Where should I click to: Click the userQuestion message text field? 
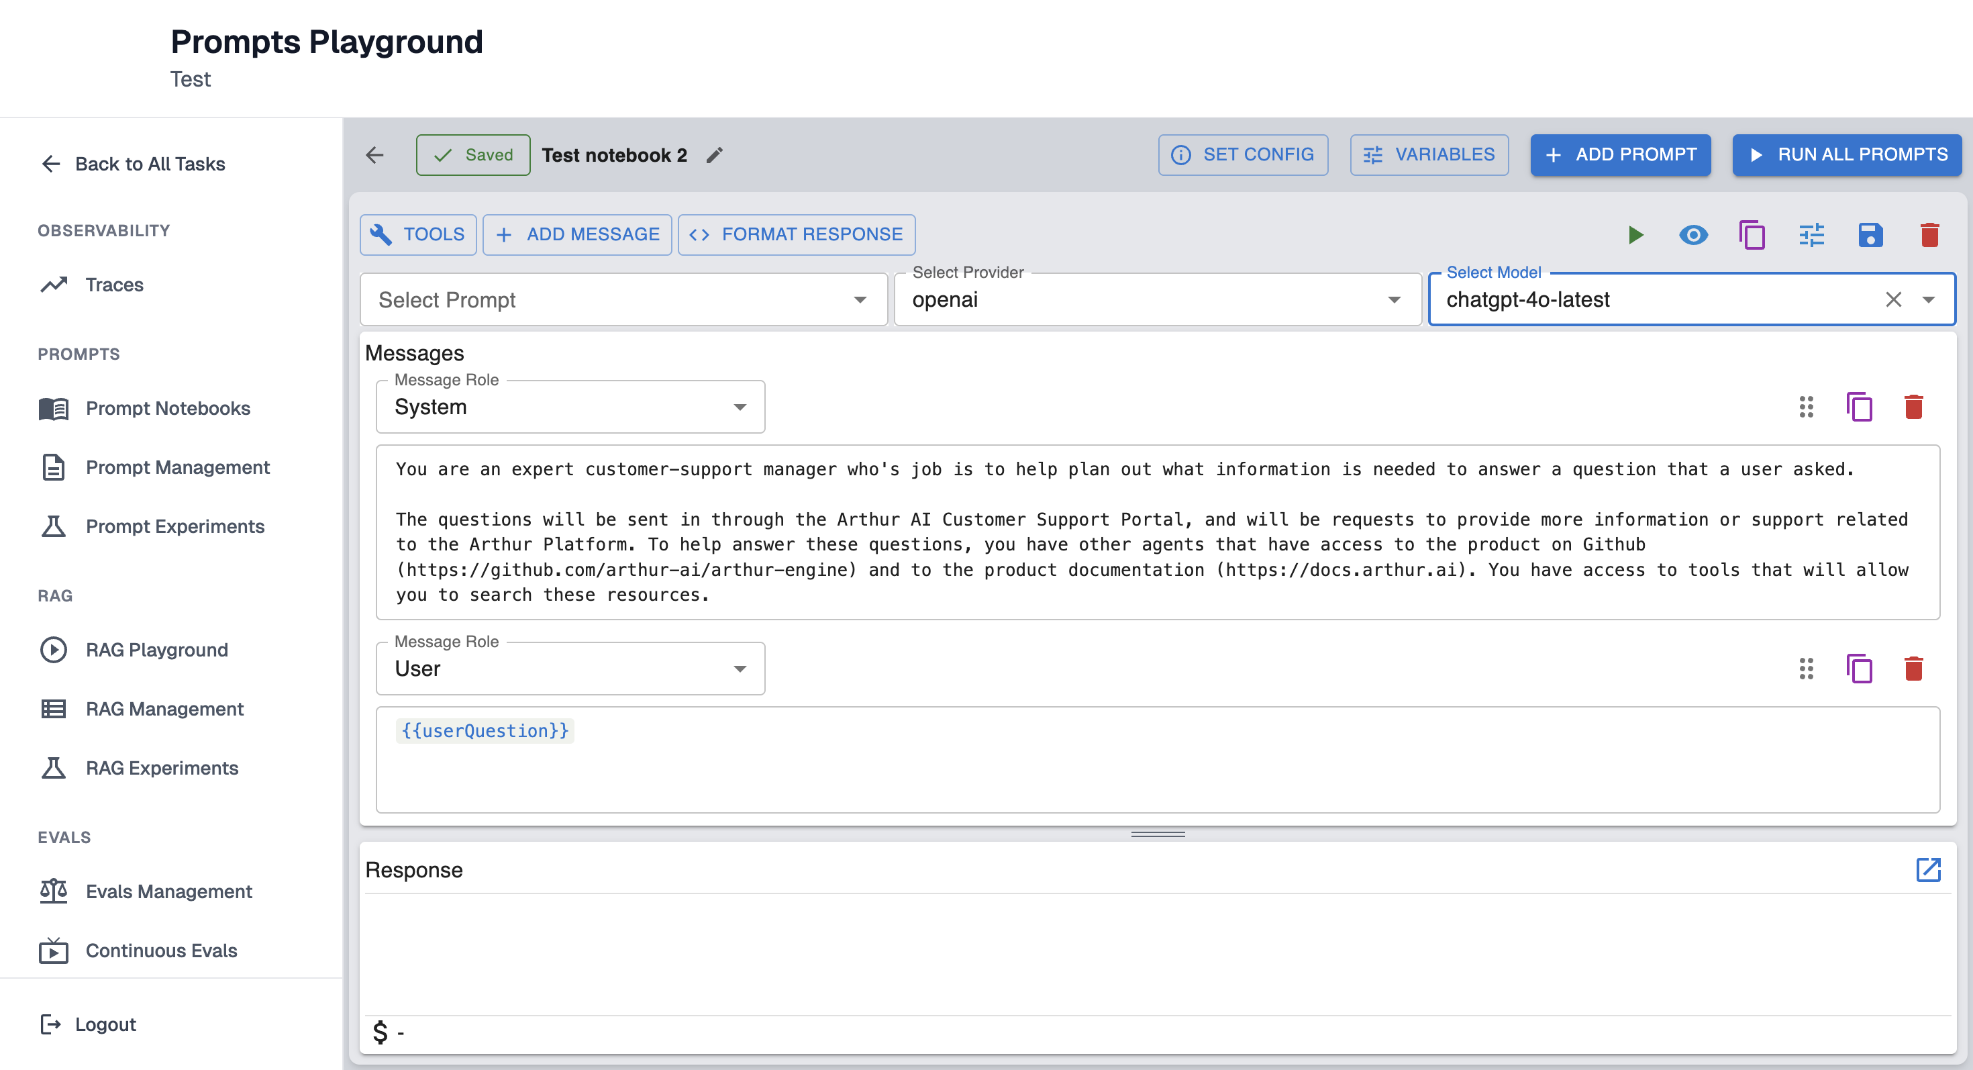coord(1156,759)
